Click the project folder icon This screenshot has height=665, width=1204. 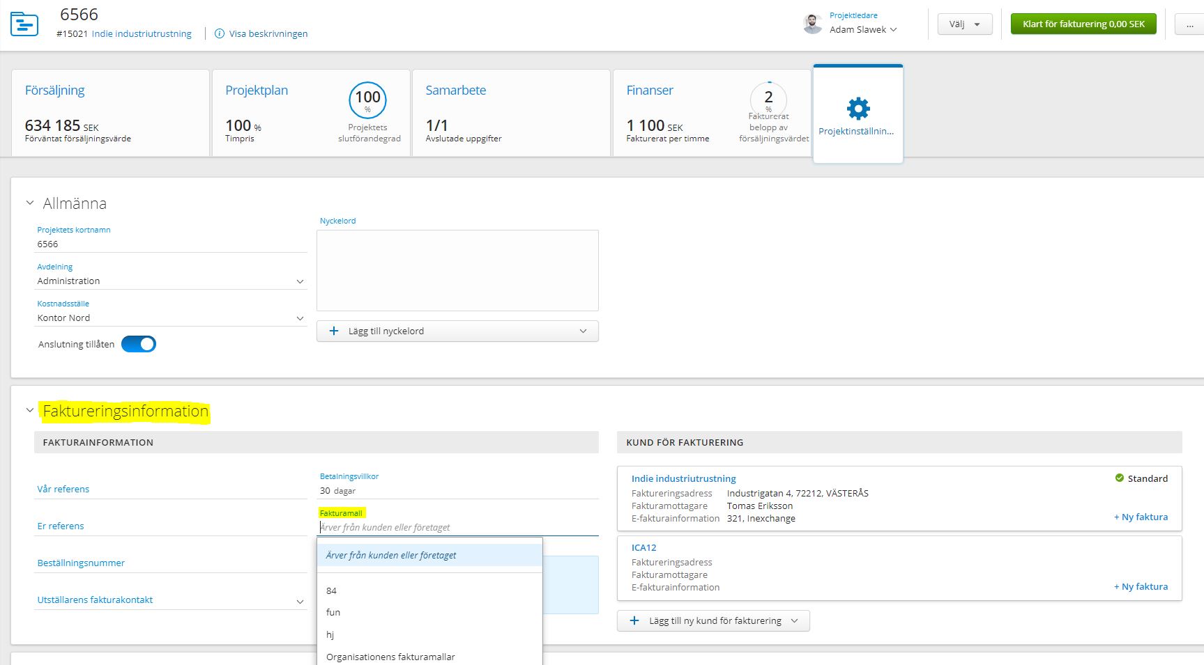(x=24, y=24)
